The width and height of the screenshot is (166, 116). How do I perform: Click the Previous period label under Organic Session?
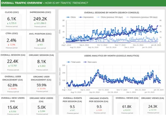[x=42, y=70]
